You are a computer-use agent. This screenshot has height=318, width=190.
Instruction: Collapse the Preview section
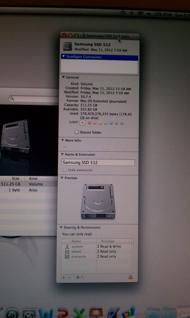pos(62,178)
